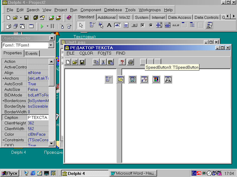Open the File menu in Delphi
Screen dimensions: 237x177
(10, 10)
